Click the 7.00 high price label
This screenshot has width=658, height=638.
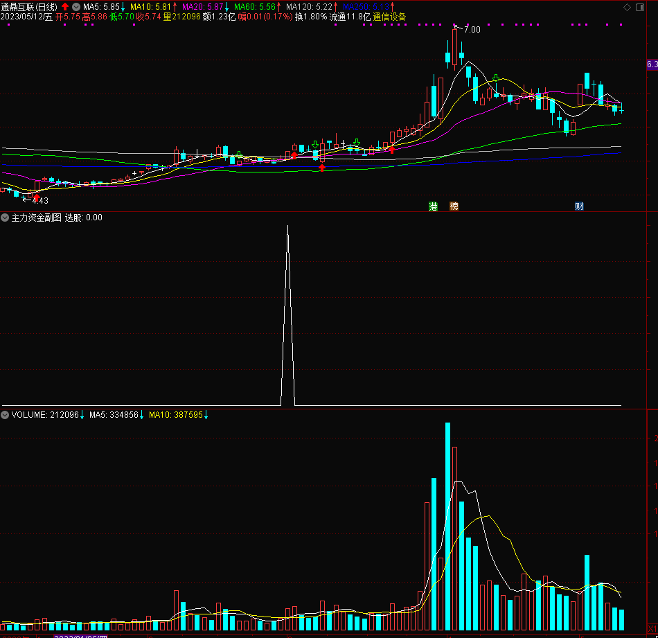click(x=472, y=29)
